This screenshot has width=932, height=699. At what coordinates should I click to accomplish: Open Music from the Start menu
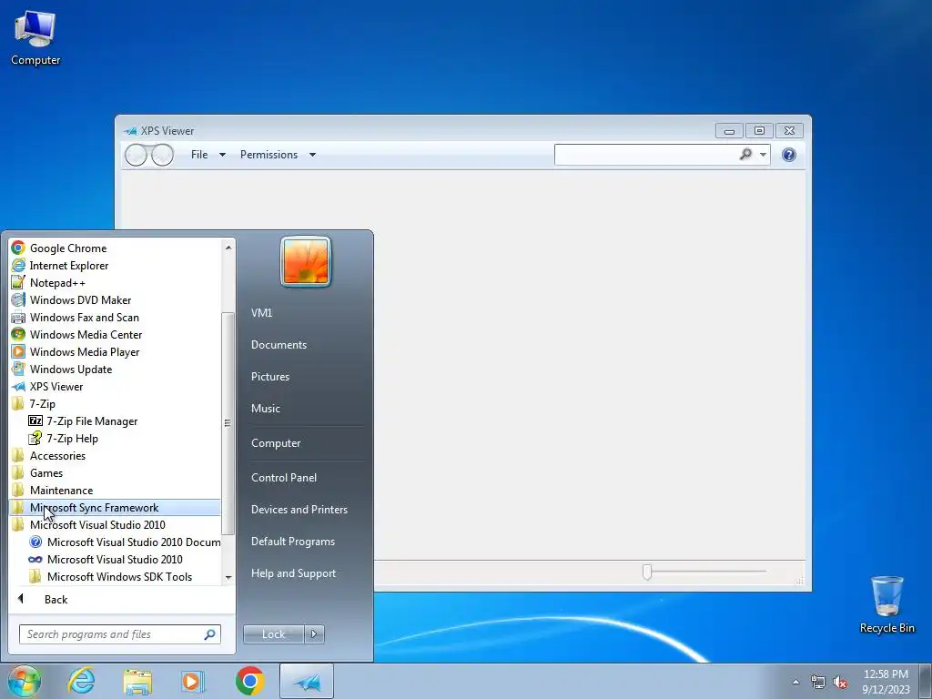point(266,409)
